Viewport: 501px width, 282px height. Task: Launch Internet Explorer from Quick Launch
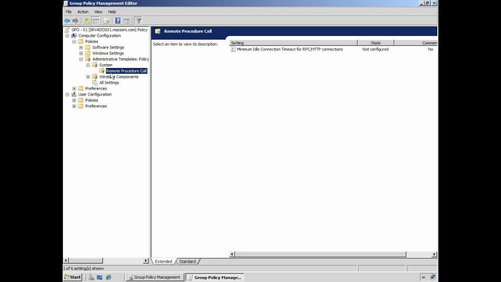[x=108, y=277]
